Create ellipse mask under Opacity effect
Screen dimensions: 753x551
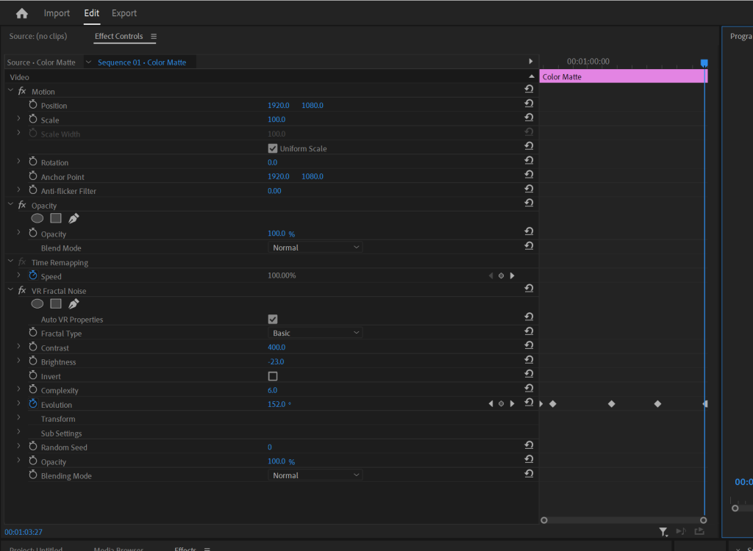38,218
